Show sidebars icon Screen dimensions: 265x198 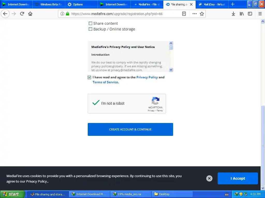tap(250, 14)
